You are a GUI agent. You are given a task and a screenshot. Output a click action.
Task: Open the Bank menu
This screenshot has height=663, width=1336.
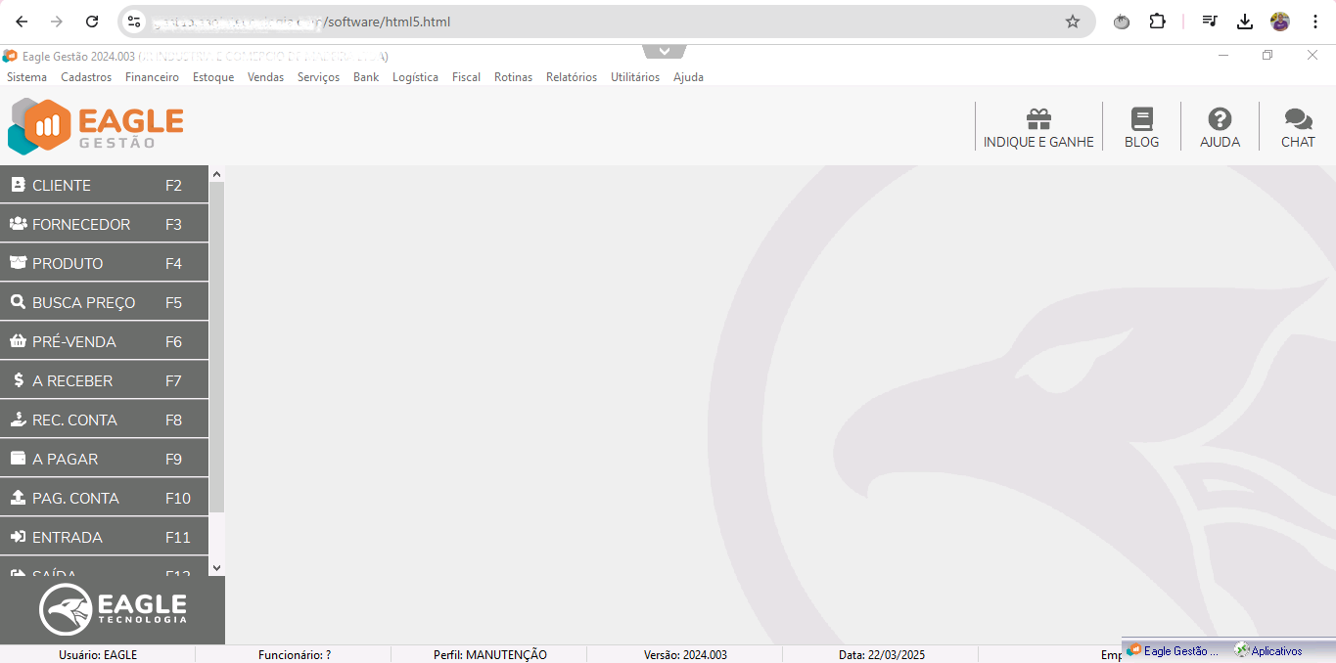click(366, 77)
